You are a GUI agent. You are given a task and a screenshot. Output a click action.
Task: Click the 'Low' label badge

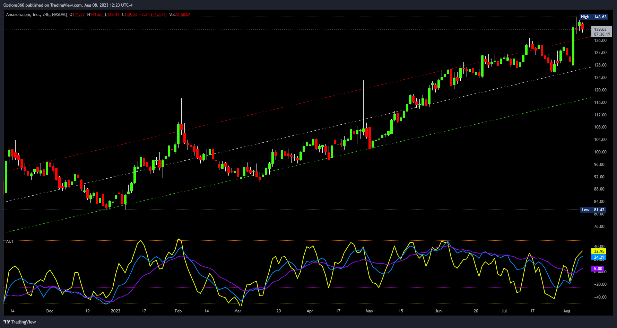[x=585, y=210]
